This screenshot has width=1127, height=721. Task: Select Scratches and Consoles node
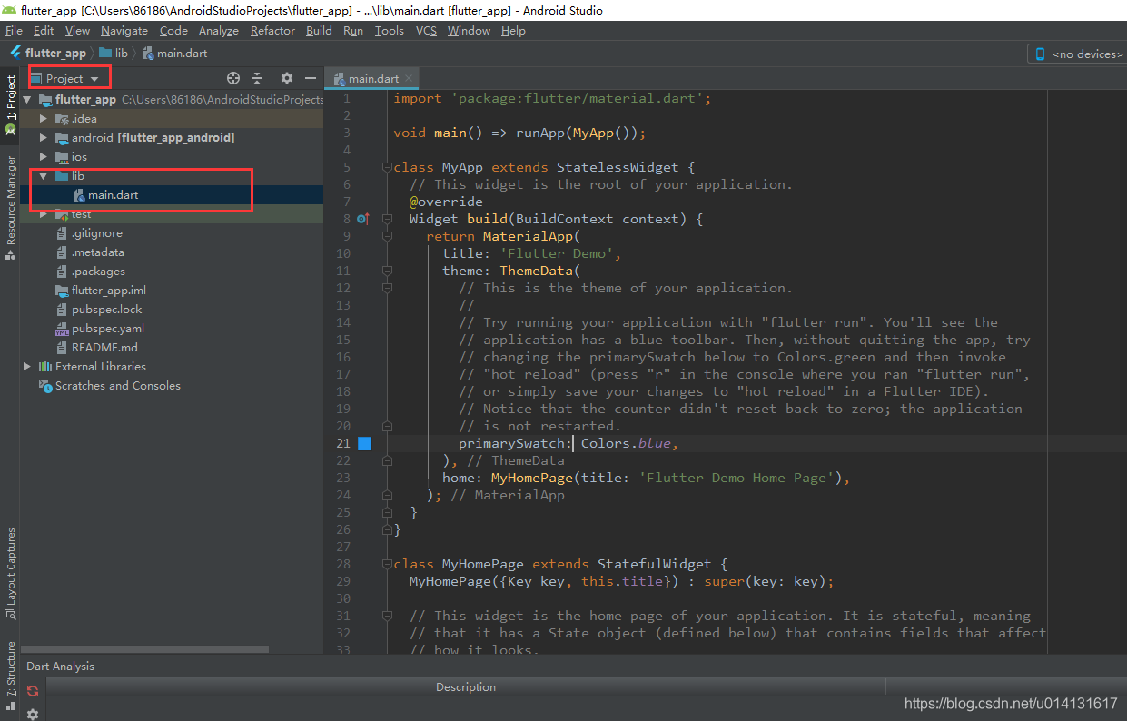pos(117,386)
